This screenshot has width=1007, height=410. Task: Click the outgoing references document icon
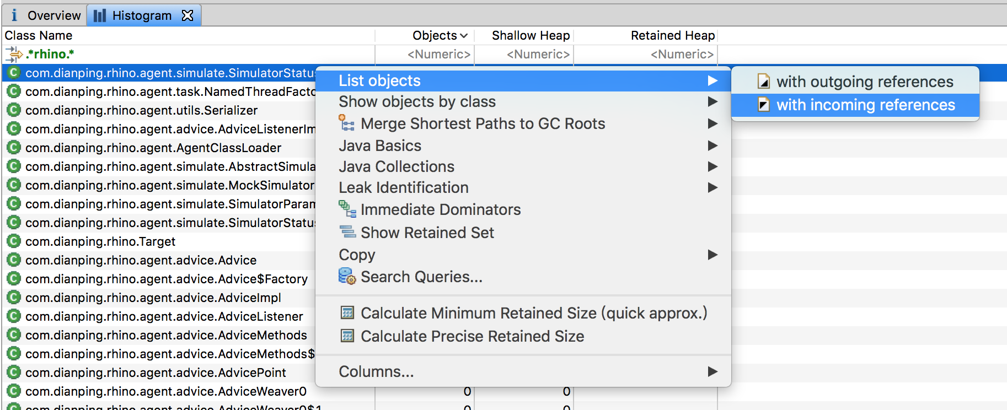(x=764, y=82)
